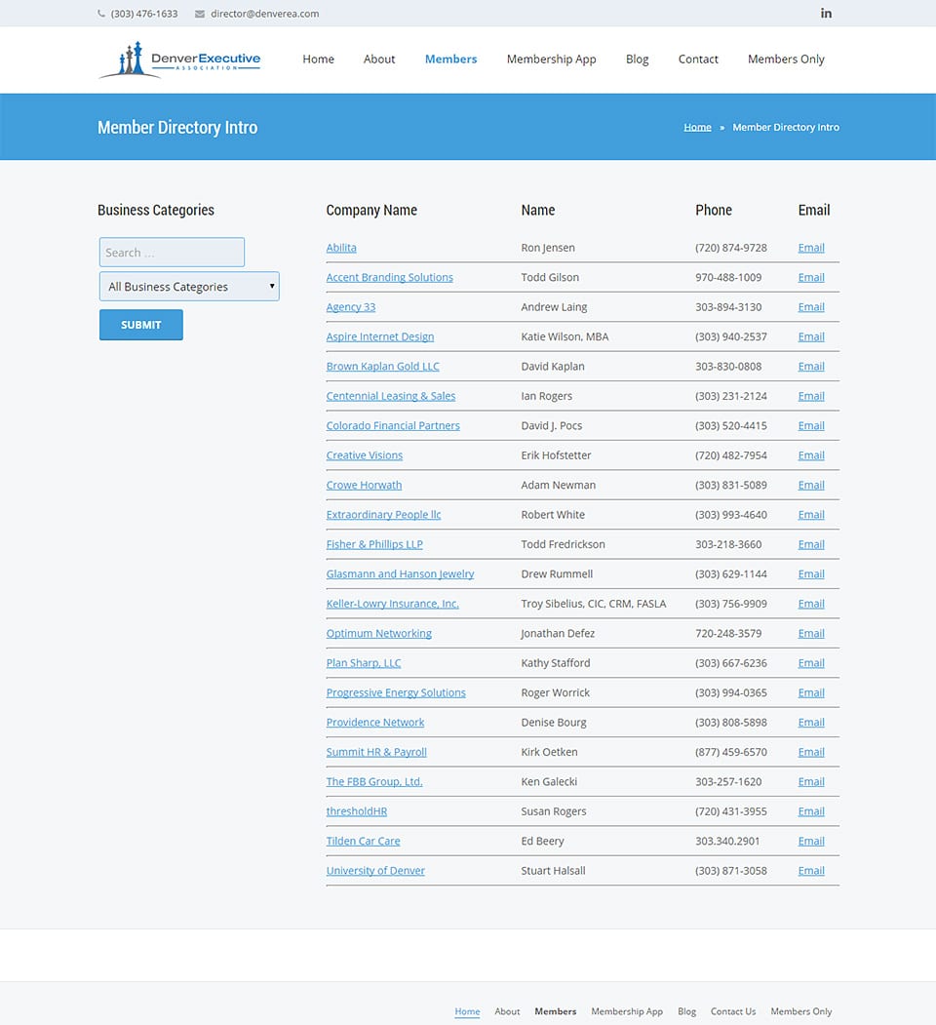Click Email link for Kirk Oetken
The width and height of the screenshot is (936, 1025).
pos(811,752)
